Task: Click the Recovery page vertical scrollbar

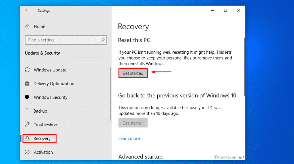Action: click(244, 67)
